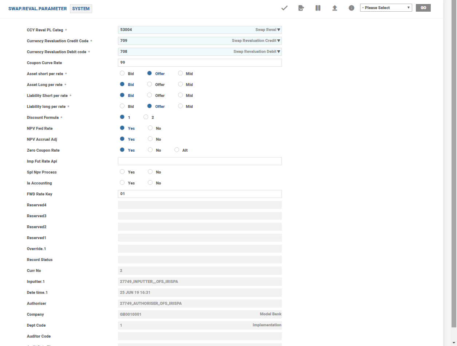Switch to the SYSTEM tab
Viewport: 457px width, 346px height.
[81, 9]
